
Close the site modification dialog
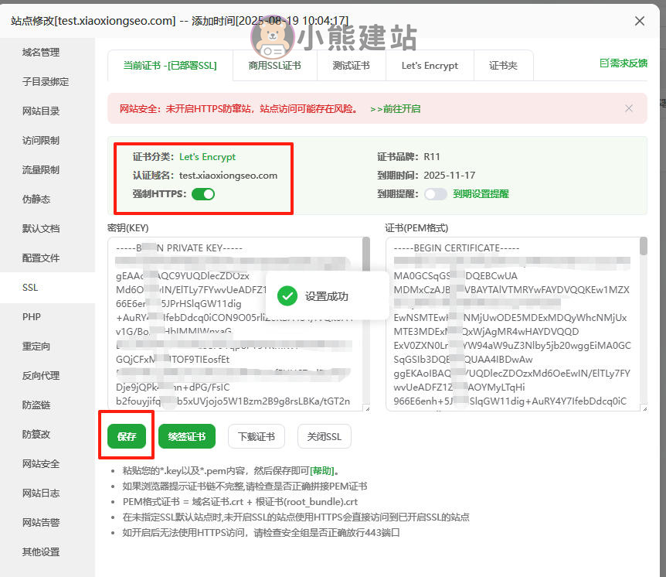coord(640,21)
